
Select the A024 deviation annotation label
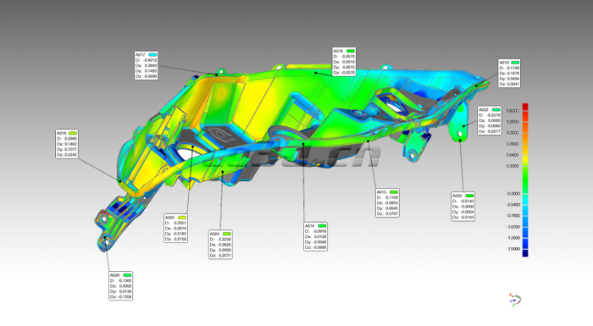(220, 245)
